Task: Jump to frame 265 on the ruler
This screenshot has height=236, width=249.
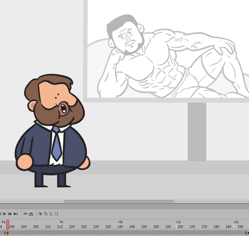Action: 180,227
